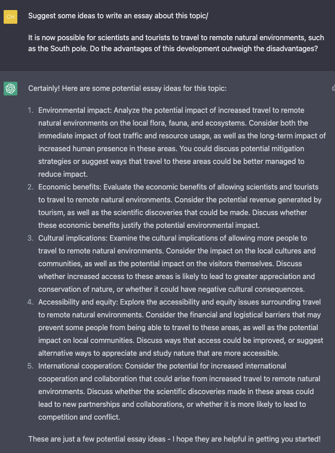
Task: Click list number 1 marker
Action: (x=31, y=110)
